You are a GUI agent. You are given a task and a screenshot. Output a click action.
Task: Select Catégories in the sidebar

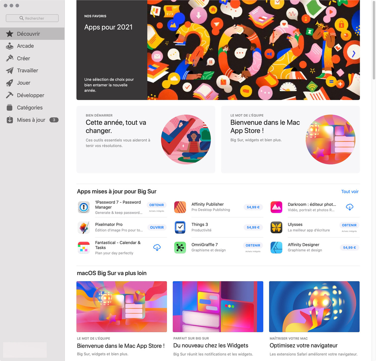(x=32, y=107)
